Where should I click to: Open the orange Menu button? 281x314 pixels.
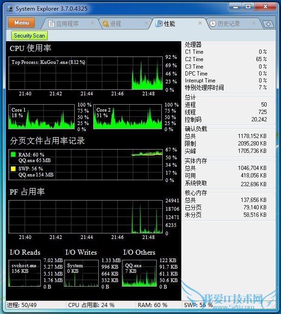click(21, 23)
